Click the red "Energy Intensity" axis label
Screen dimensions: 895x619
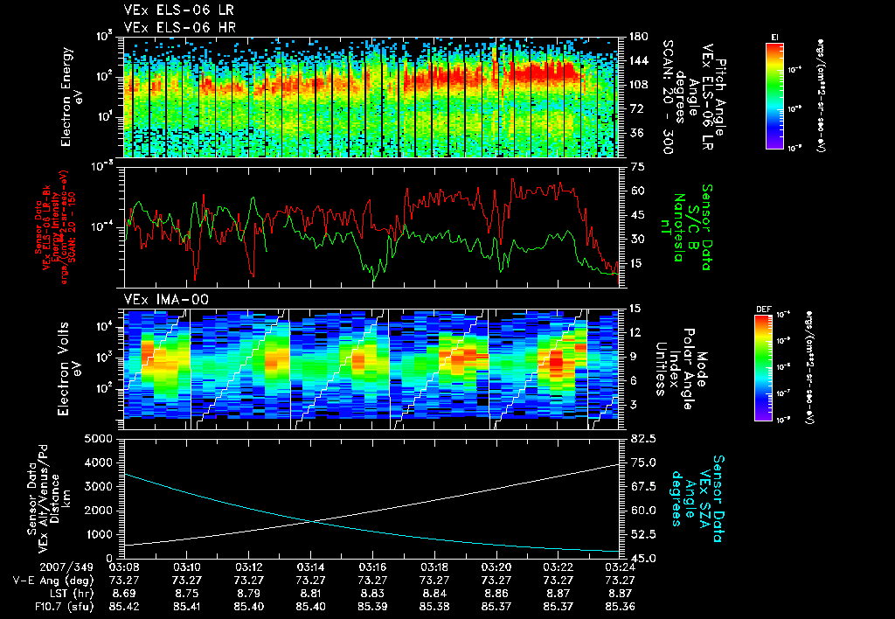point(55,227)
